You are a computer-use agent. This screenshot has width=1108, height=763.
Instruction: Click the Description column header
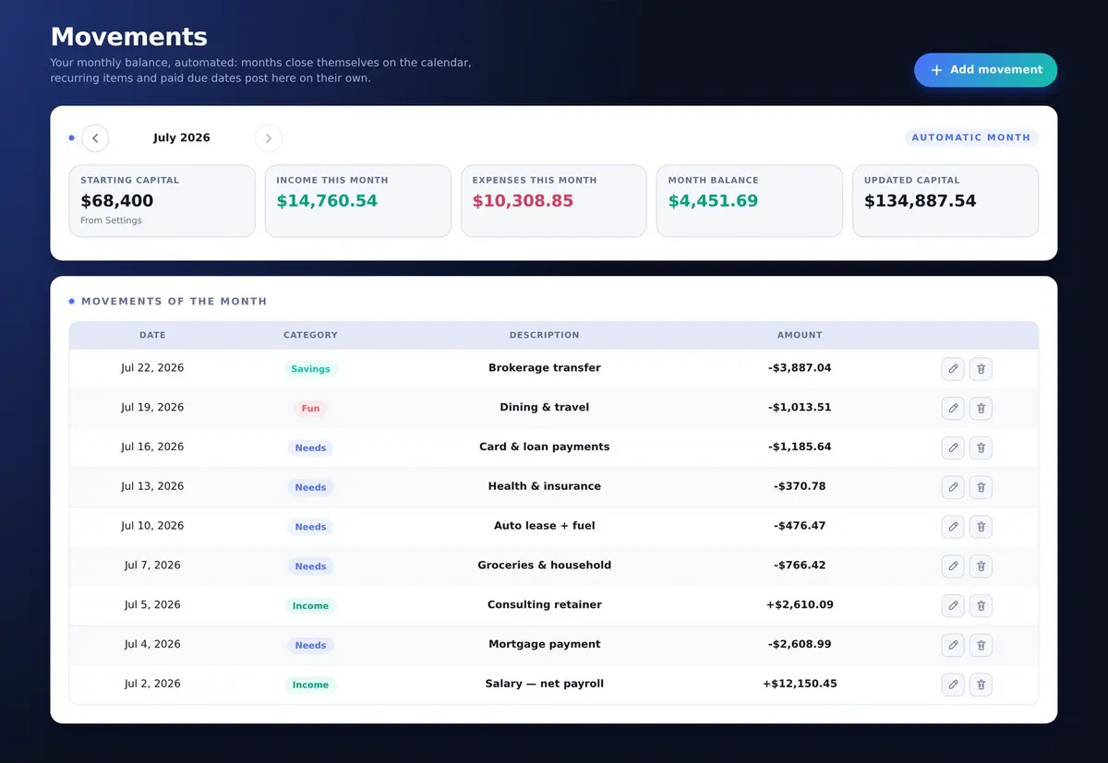click(x=545, y=336)
